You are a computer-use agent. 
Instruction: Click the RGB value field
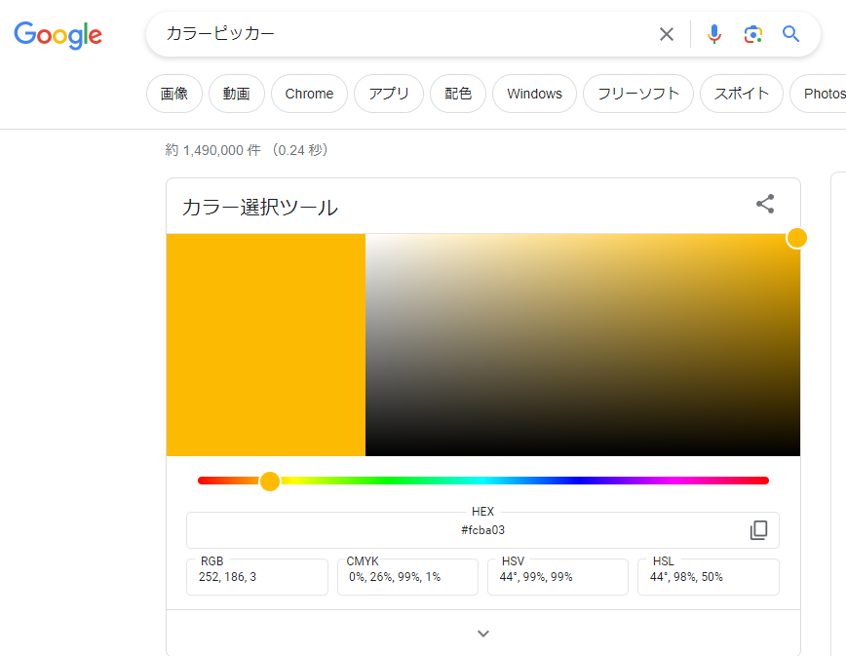(257, 577)
